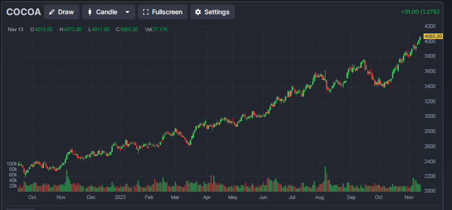Screen dimensions: 452x210
Task: Click the tallest volume bar in August
Action: coord(325,179)
